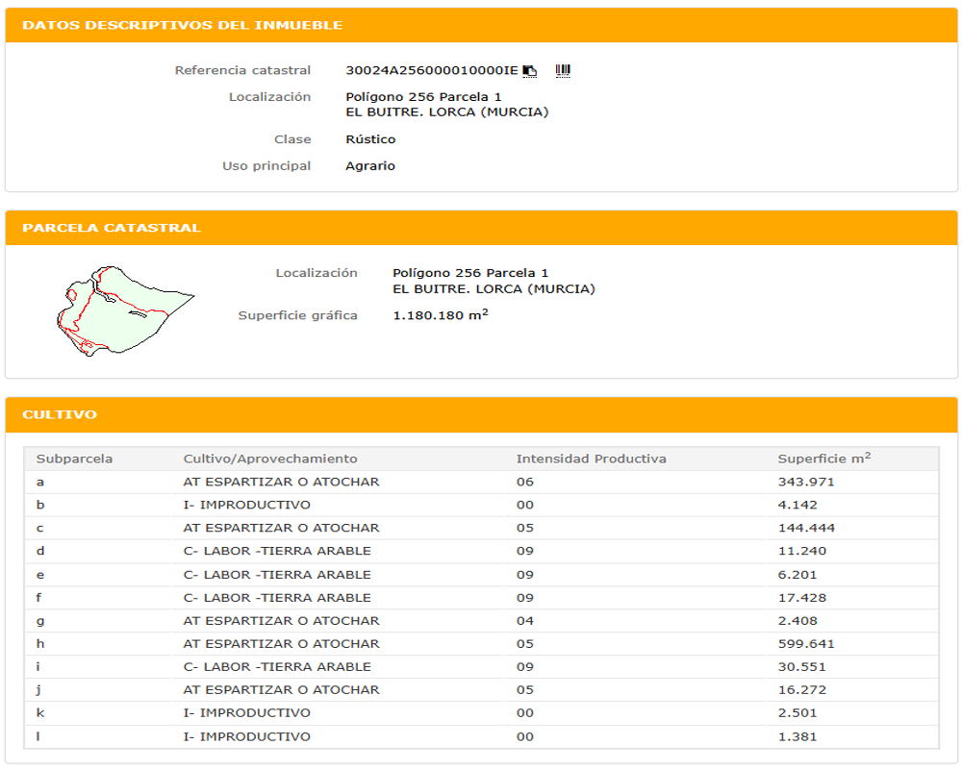Click the Intensidad Productiva column header
The image size is (962, 769).
point(591,459)
